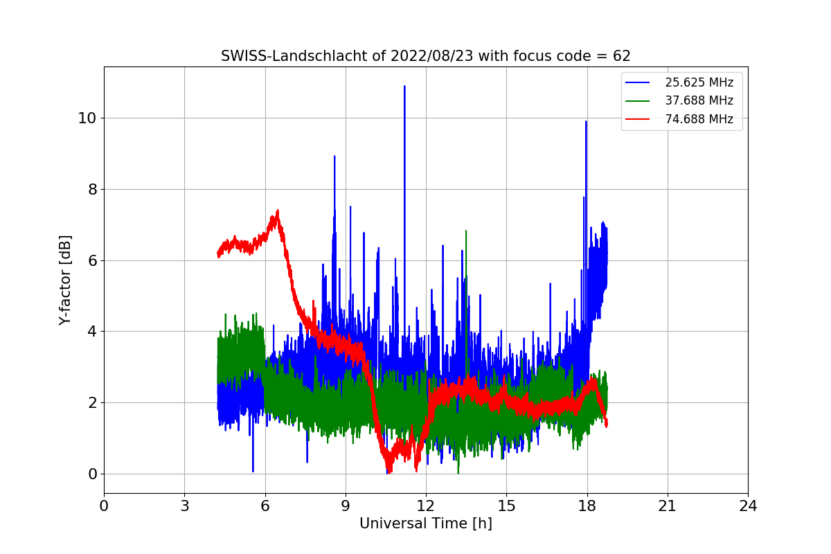Click x-axis tick label 21
Screen dimensions: 831x554
668,506
